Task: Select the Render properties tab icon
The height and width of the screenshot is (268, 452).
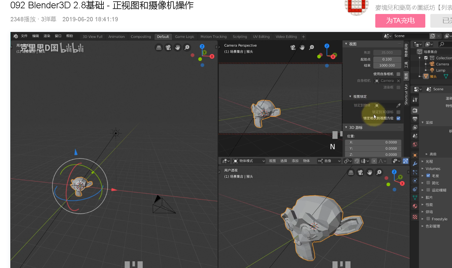Action: coord(415,110)
